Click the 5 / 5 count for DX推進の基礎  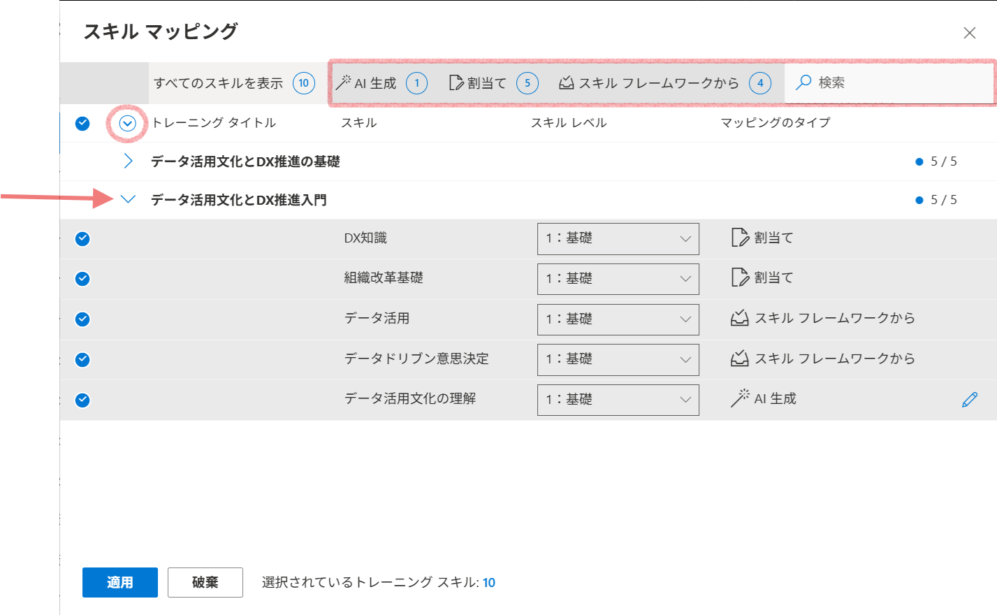[944, 161]
